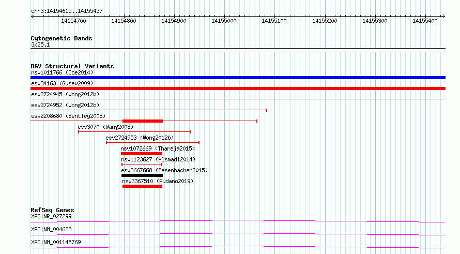Click the Cytogenetic Bands track heading
The width and height of the screenshot is (460, 254).
(62, 38)
